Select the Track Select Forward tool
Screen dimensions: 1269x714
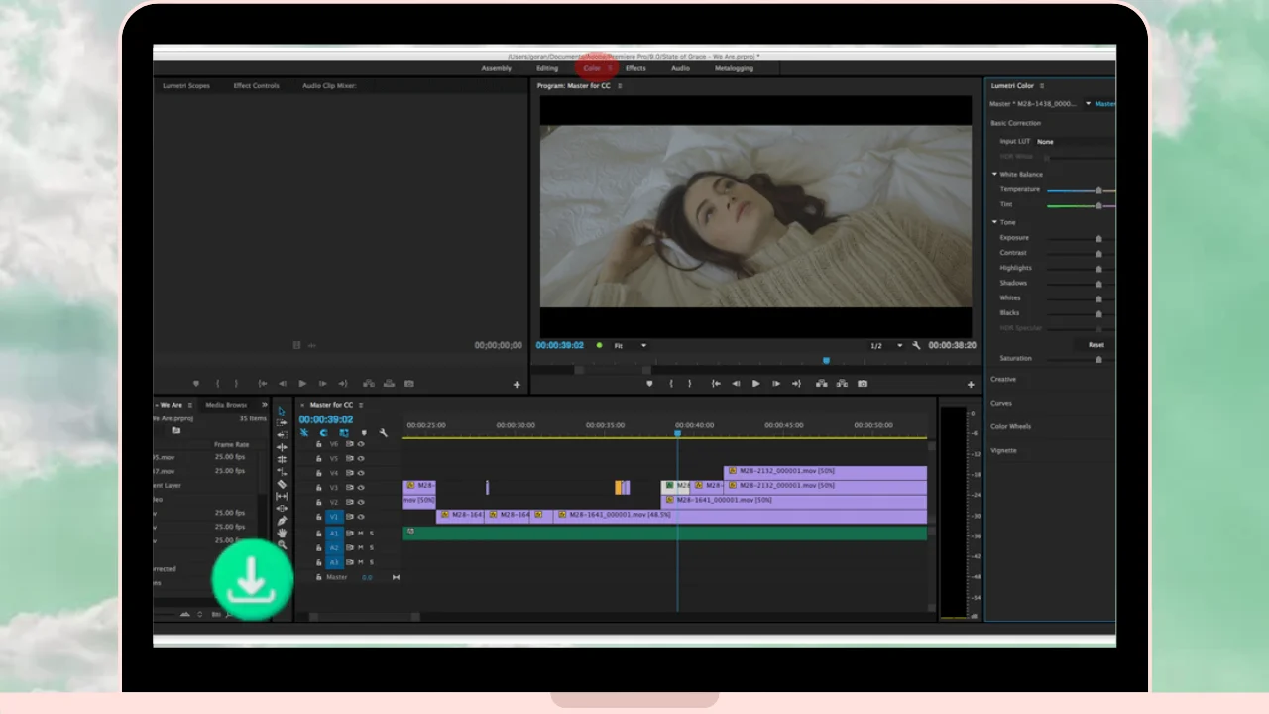coord(282,422)
